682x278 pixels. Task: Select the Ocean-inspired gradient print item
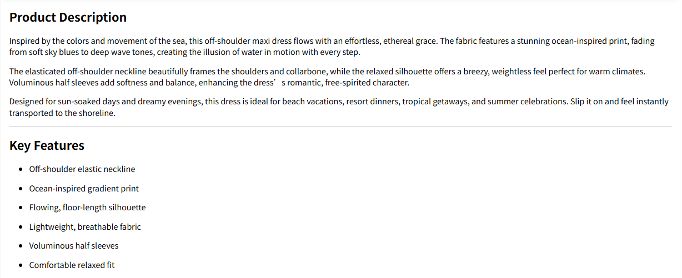coord(84,189)
